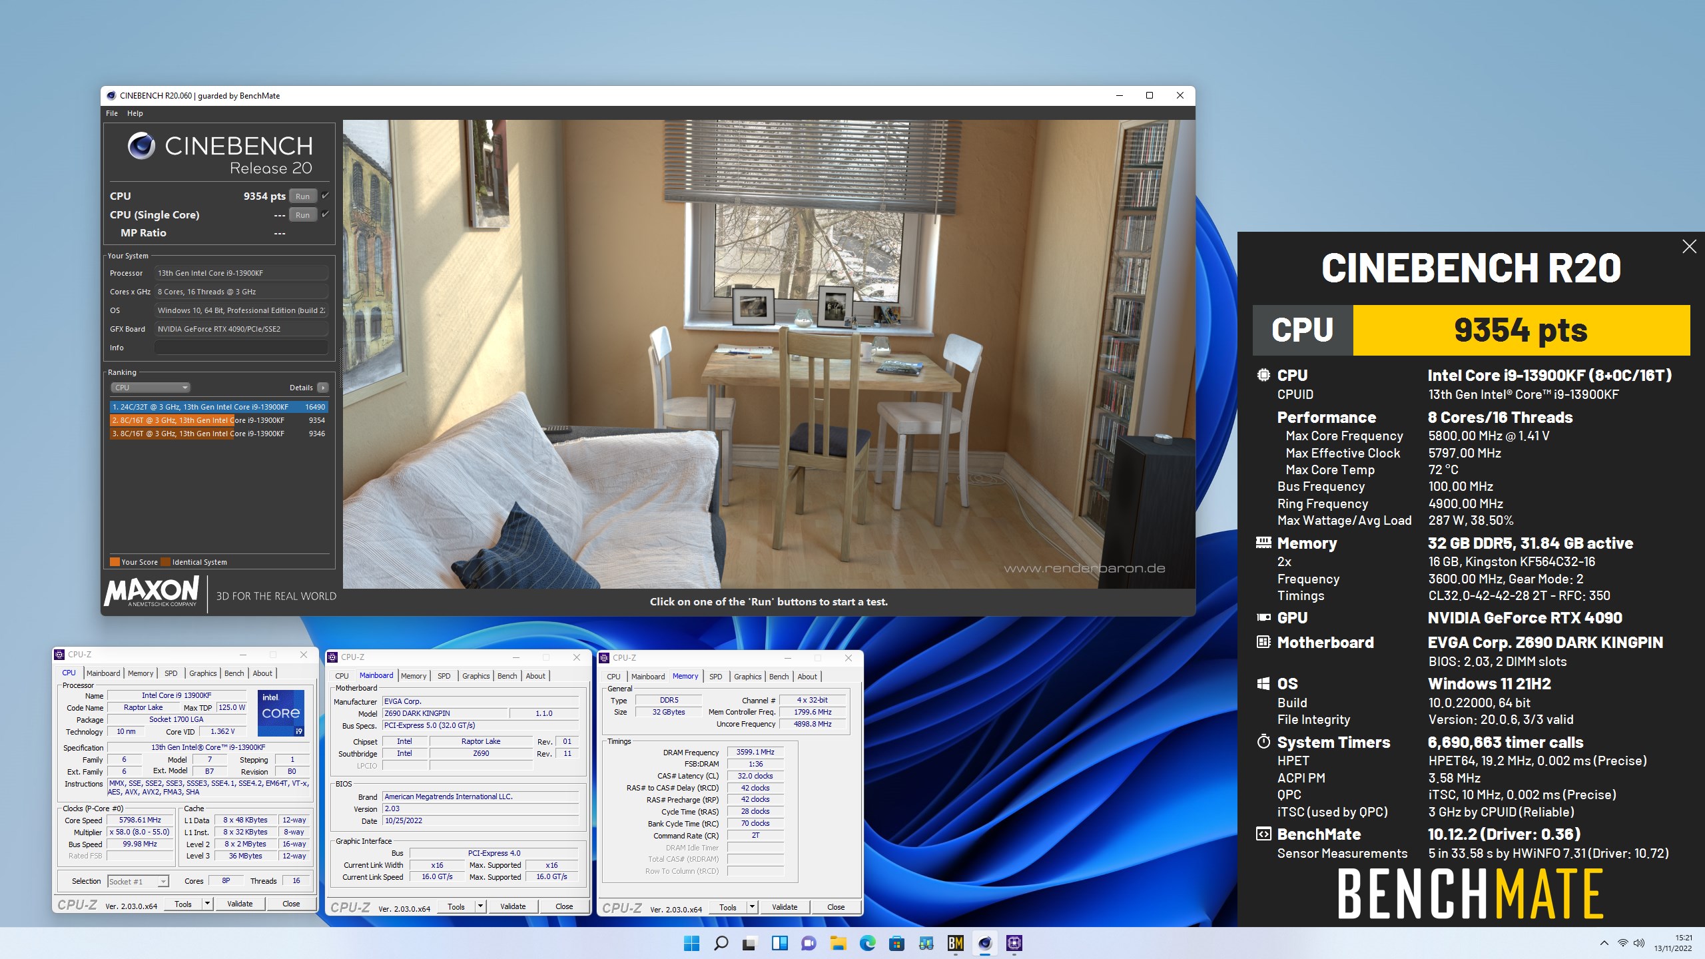Open Bench tab in first CPU-Z window
This screenshot has width=1705, height=959.
click(234, 673)
